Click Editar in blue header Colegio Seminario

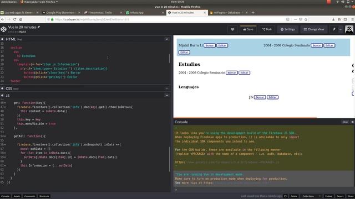pos(329,45)
